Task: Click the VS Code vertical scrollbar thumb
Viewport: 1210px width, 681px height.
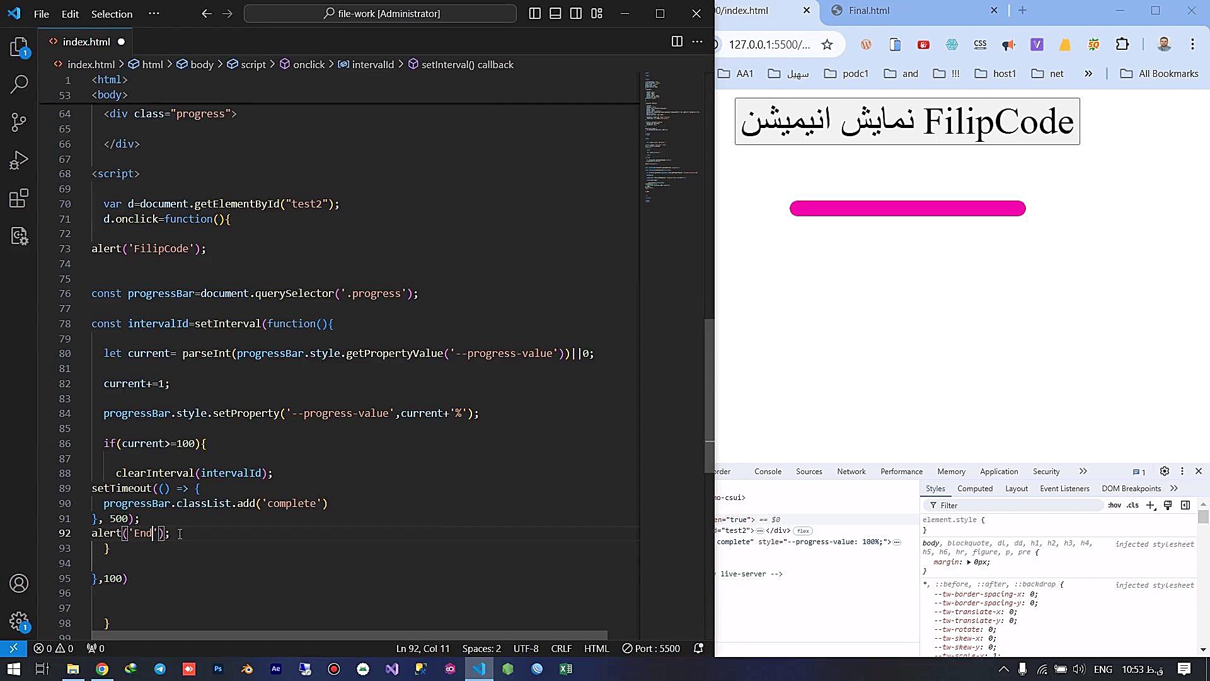Action: [709, 395]
